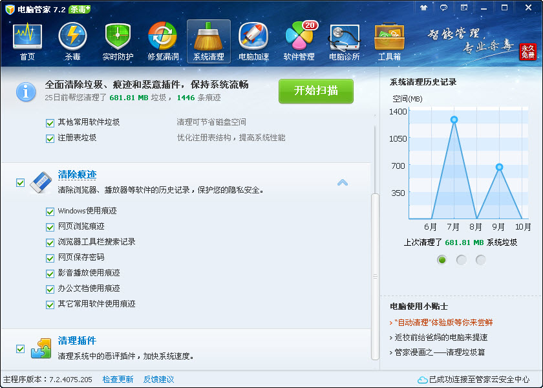543x388 pixels.
Task: Click the 清理可节省磁盘空间 description
Action: (211, 122)
